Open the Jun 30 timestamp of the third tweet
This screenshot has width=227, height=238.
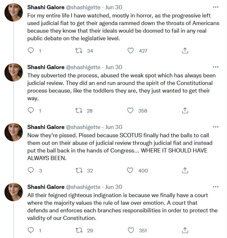(x=114, y=127)
